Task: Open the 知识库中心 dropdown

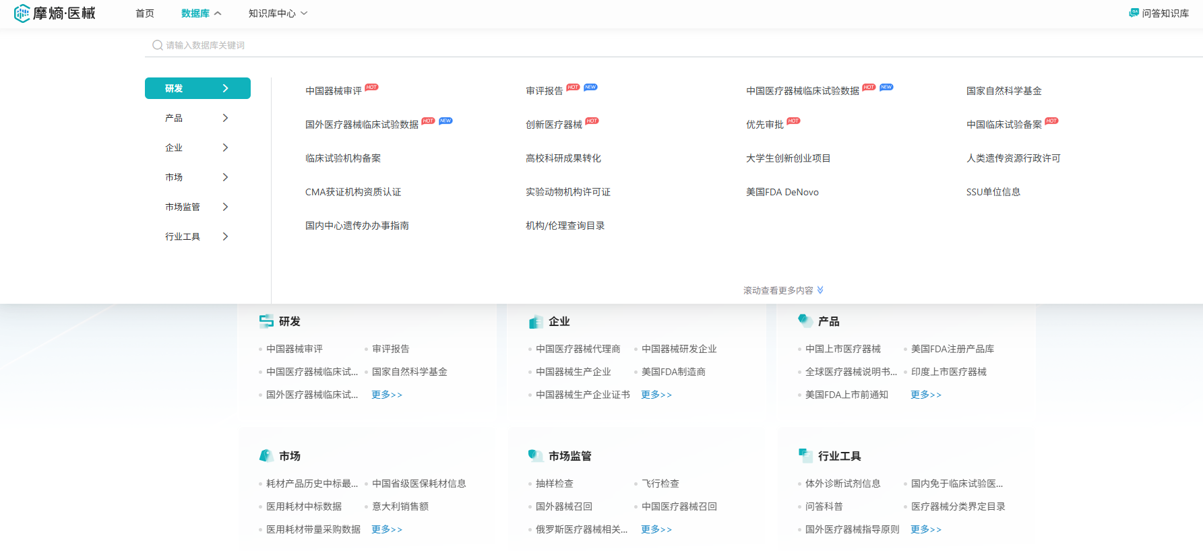Action: (278, 13)
